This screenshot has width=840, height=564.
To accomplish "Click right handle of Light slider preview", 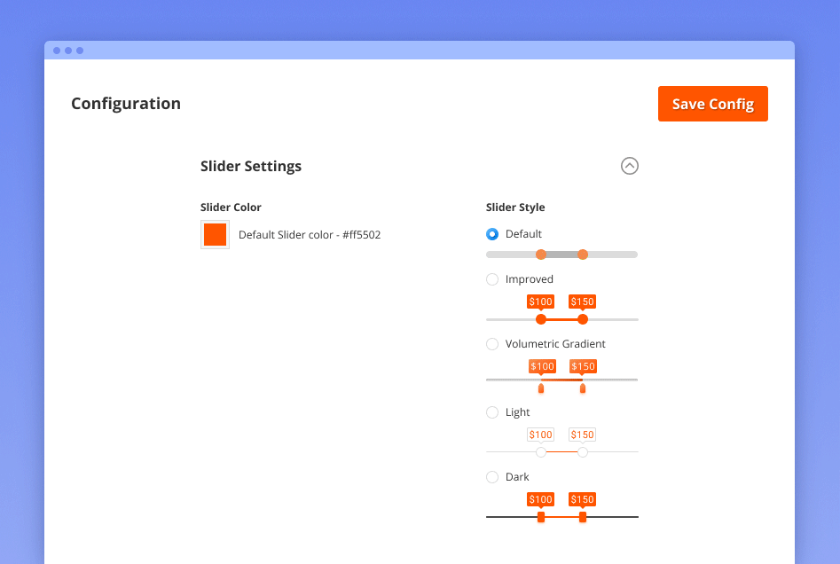I will (583, 452).
